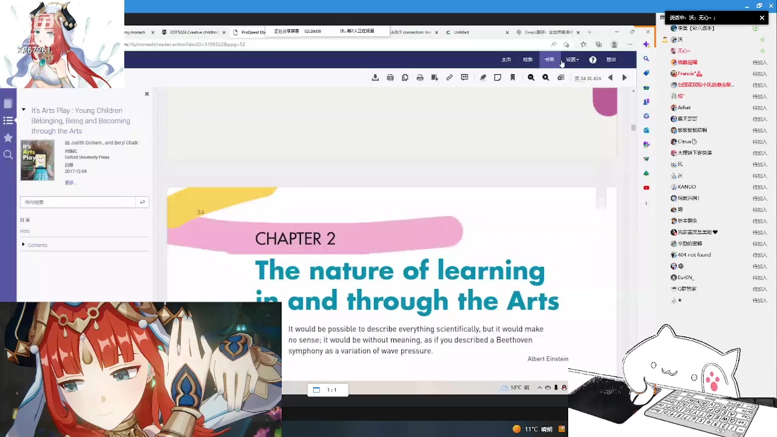The image size is (777, 437).
Task: Open the citation quote icon
Action: tap(464, 78)
